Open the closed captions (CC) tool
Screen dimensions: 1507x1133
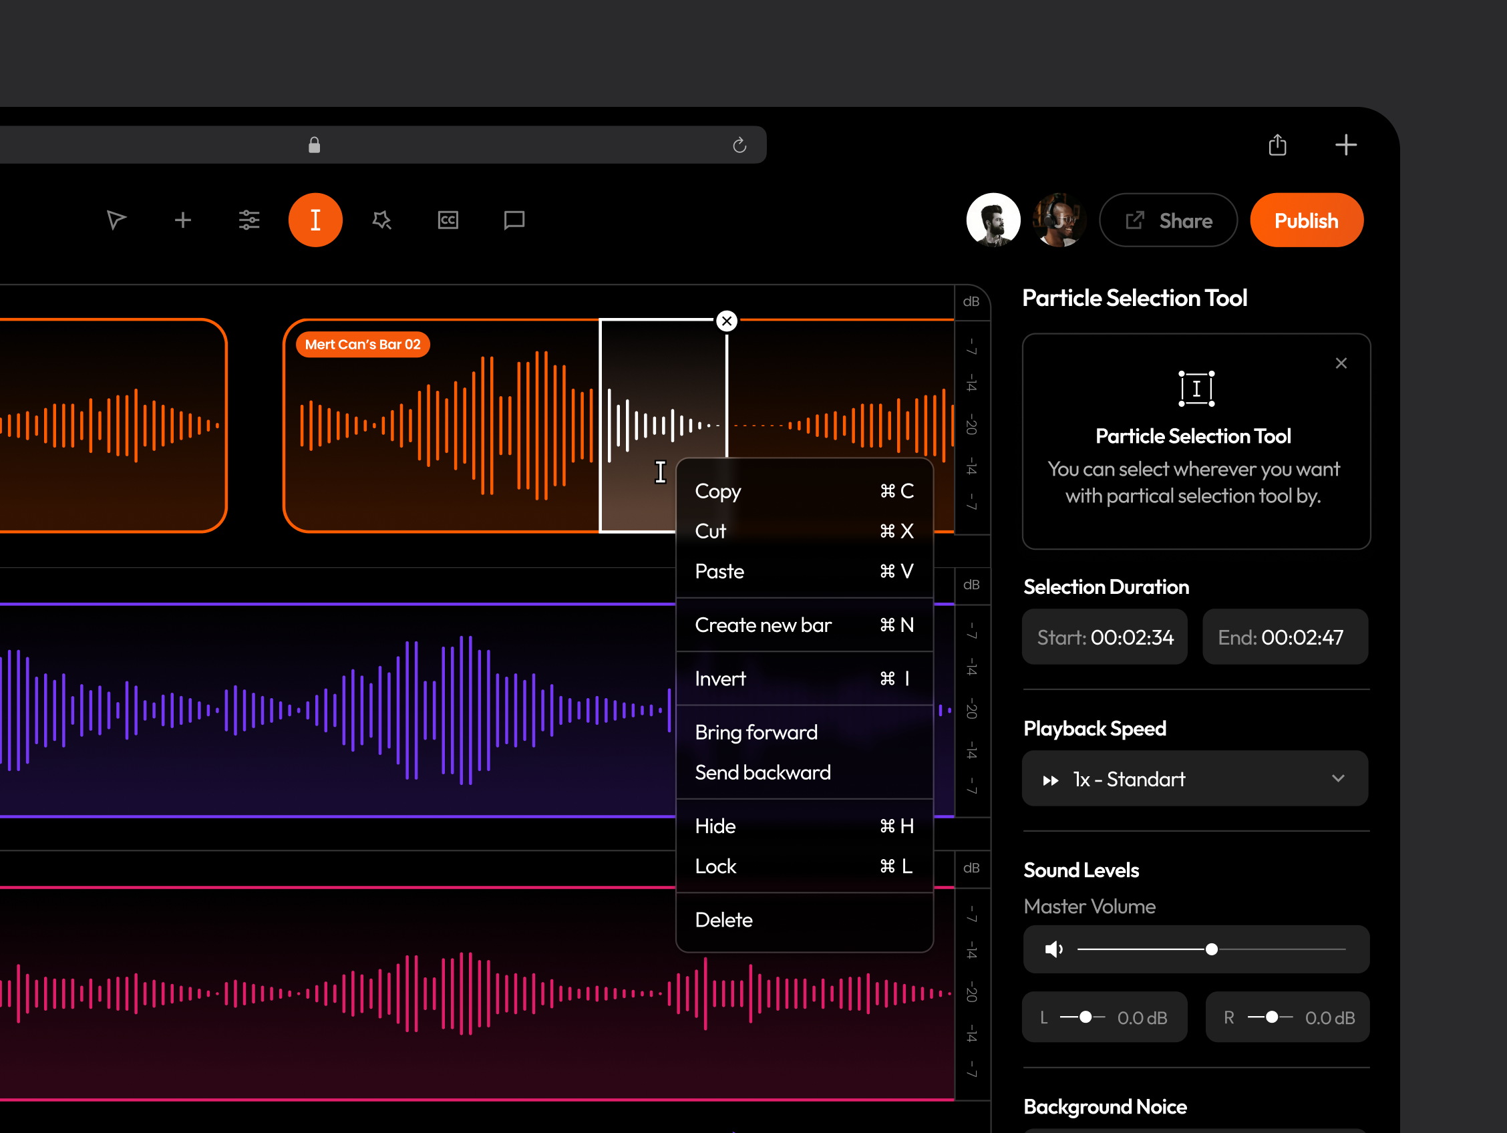click(448, 219)
